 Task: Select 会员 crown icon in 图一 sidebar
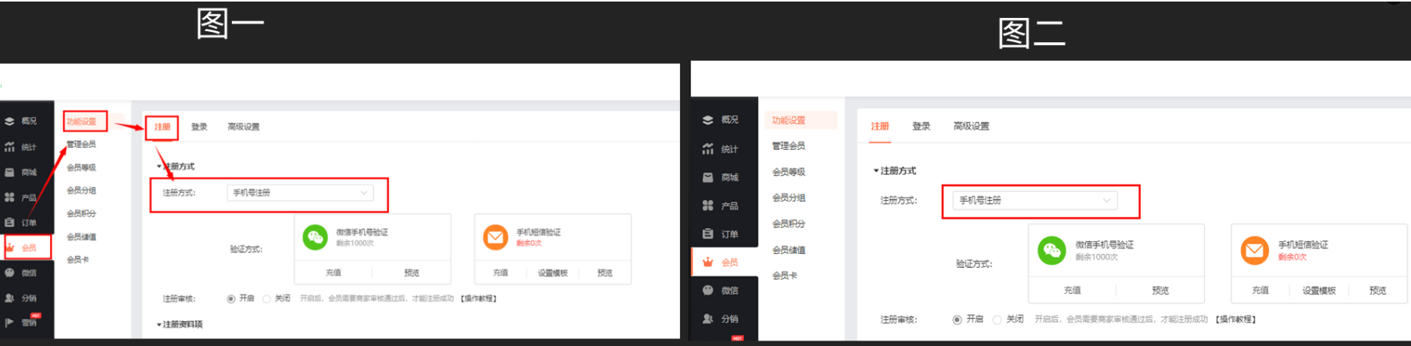(x=11, y=247)
